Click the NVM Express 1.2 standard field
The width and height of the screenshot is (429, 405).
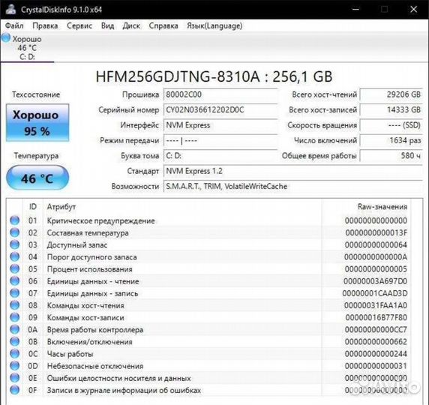(293, 171)
